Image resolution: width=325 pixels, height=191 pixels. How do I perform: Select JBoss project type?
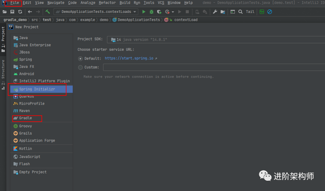[42, 52]
